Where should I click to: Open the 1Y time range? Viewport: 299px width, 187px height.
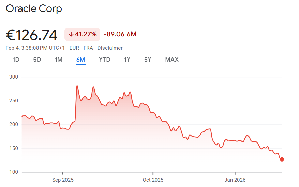point(127,60)
